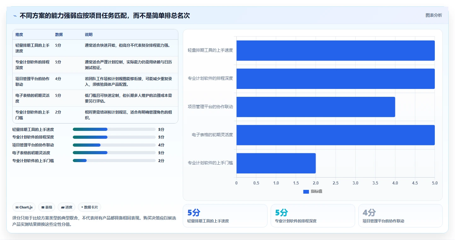Screen dimensions: 455x240
Task: Click the footnote starting 评分只用于比较方案类型
Action: click(94, 221)
